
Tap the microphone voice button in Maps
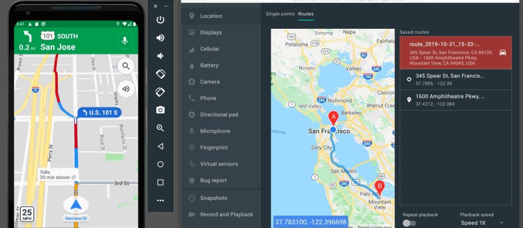click(125, 41)
